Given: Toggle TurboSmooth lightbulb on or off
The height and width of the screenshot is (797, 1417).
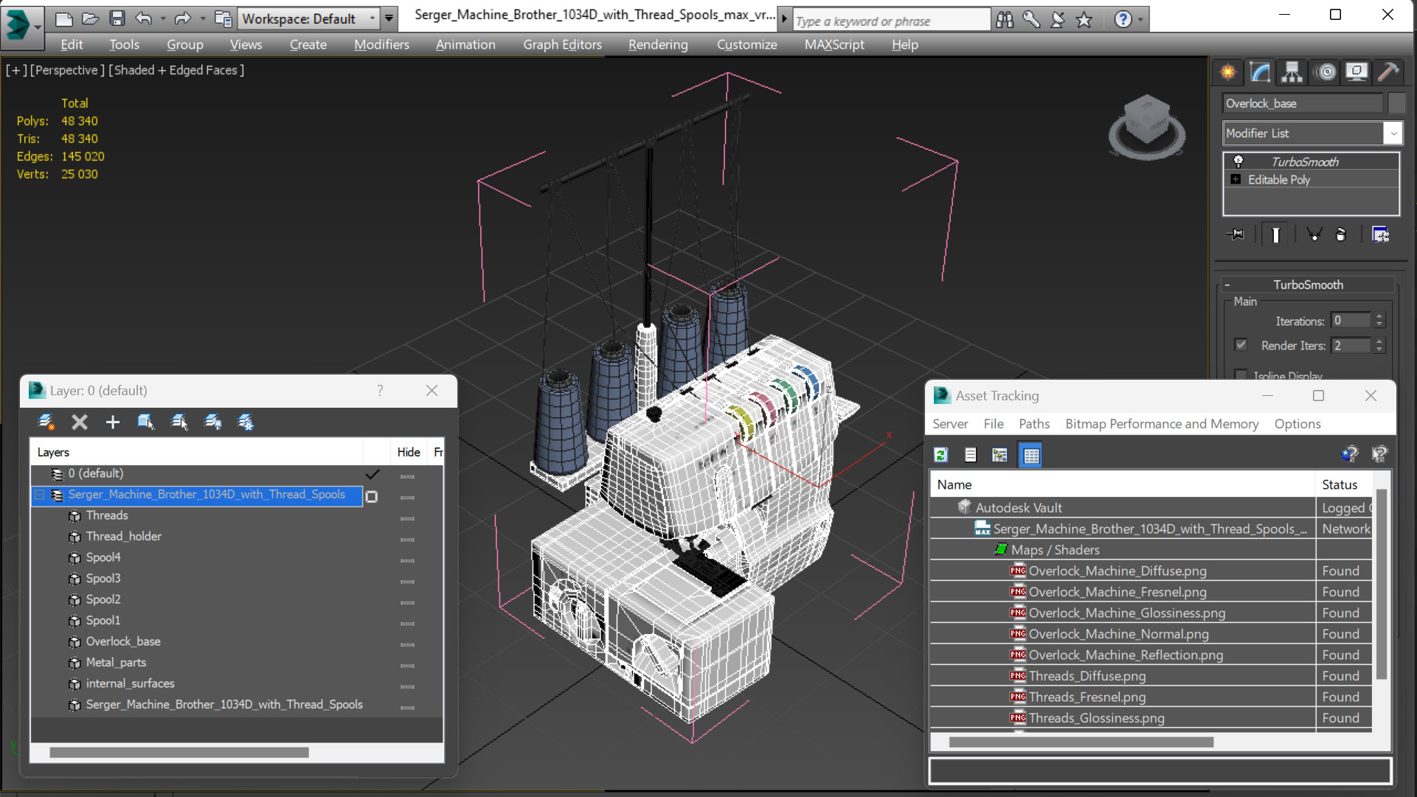Looking at the screenshot, I should [1238, 161].
